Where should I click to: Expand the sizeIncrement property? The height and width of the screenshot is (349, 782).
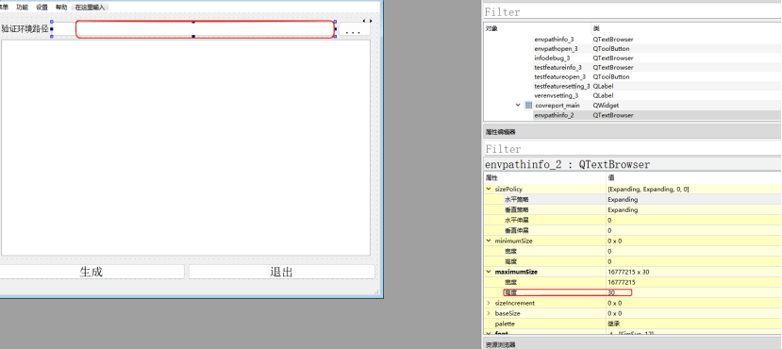click(x=489, y=303)
